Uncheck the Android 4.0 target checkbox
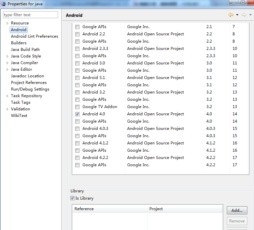Screen dimensions: 254x230 pos(77,114)
